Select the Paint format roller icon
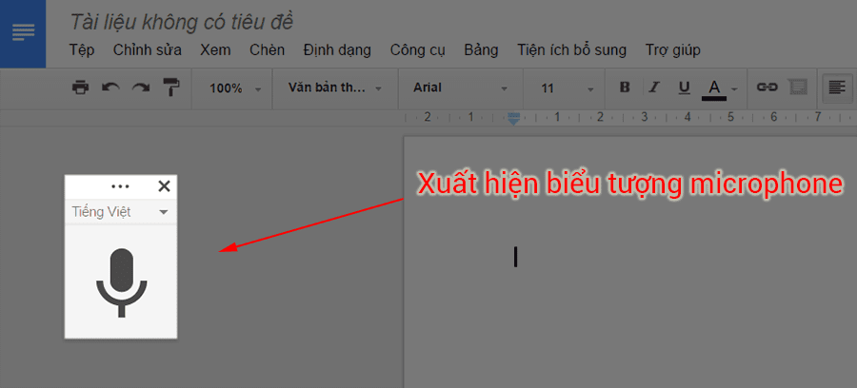 [x=171, y=87]
